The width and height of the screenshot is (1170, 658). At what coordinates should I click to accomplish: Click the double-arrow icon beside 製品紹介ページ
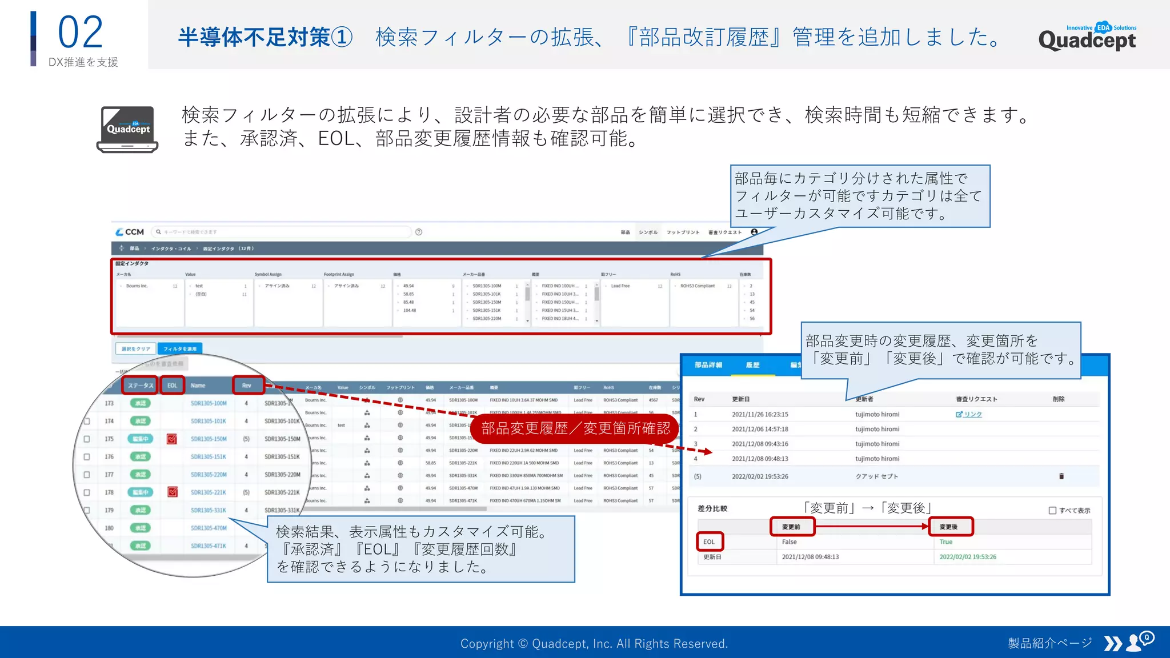1112,644
